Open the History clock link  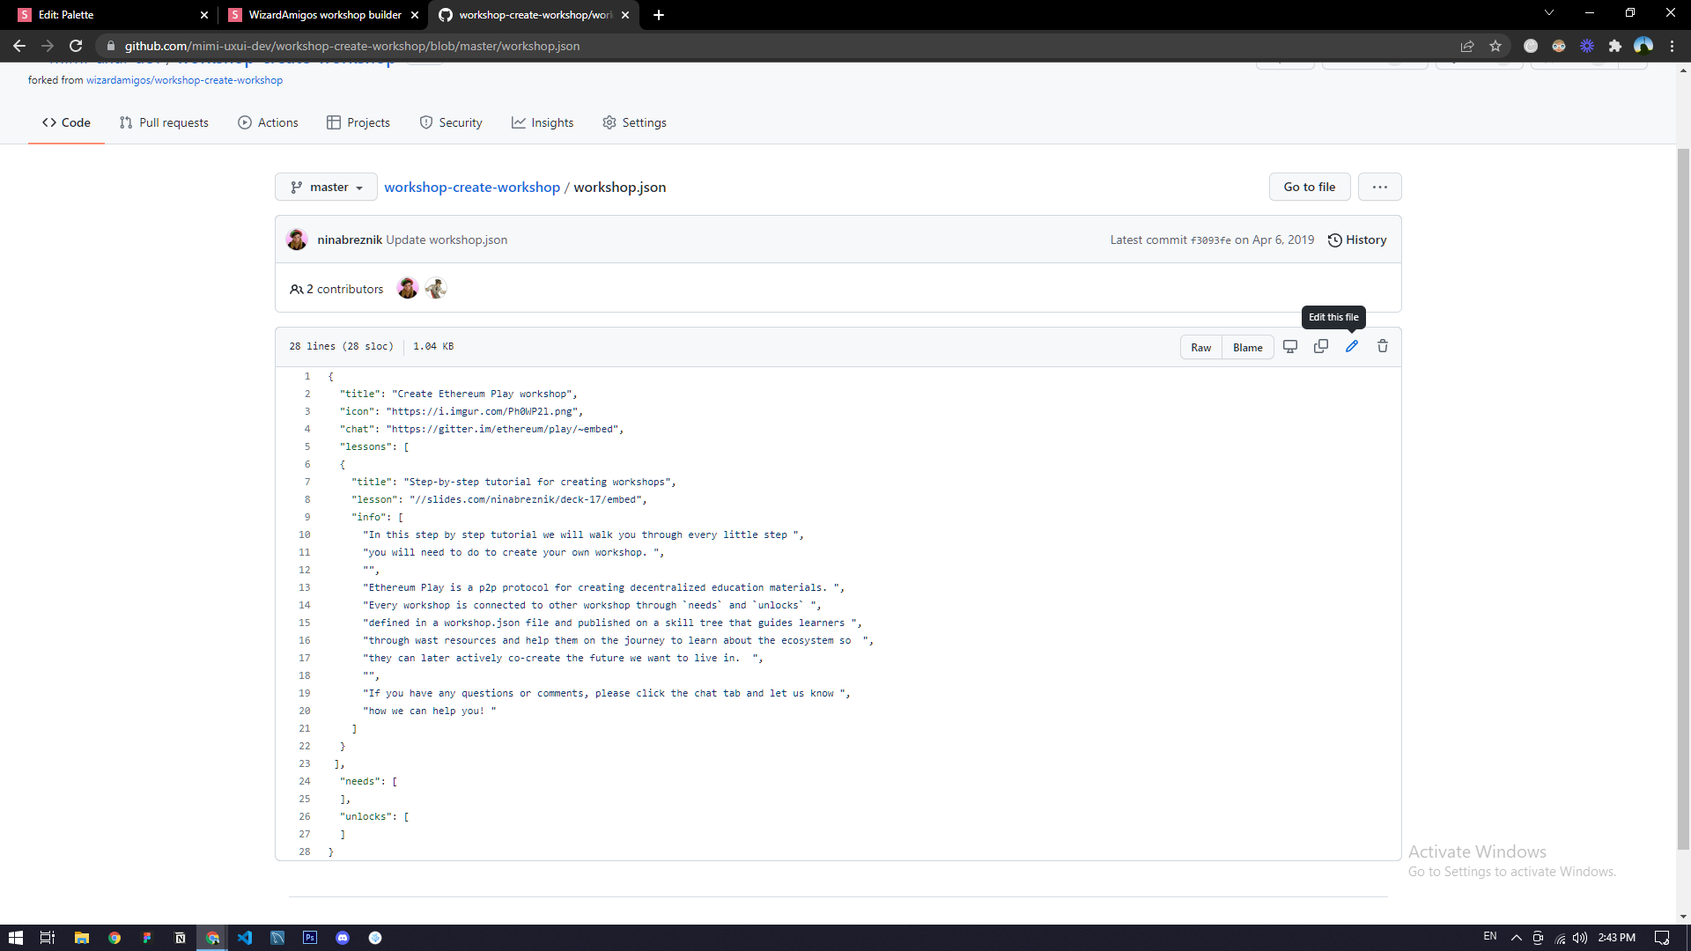[x=1357, y=240]
